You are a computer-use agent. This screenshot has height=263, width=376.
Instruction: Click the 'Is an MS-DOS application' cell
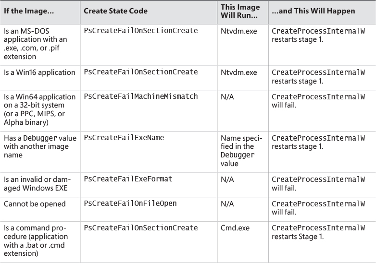click(35, 44)
